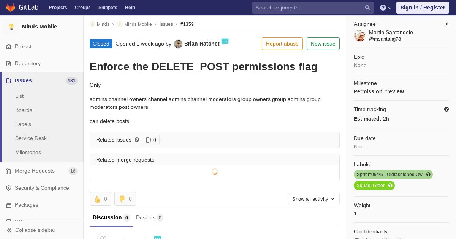Click the chat badge next to Brian Hatchet
This screenshot has width=456, height=239.
click(x=225, y=41)
